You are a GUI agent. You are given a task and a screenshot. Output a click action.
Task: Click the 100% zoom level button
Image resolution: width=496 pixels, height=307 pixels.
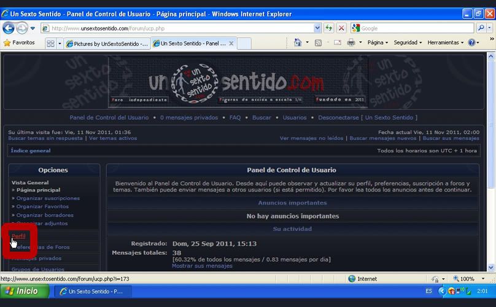tap(463, 279)
